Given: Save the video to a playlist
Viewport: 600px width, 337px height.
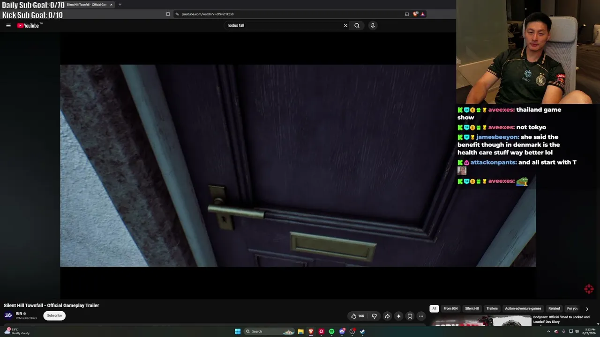Looking at the screenshot, I should point(410,316).
